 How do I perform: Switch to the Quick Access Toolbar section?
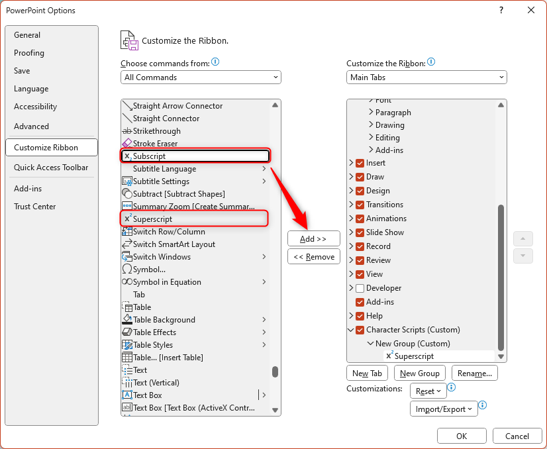(x=52, y=168)
